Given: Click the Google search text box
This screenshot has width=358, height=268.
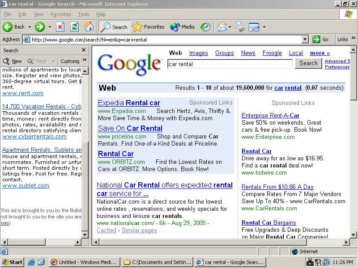Looking at the screenshot, I should coord(230,64).
